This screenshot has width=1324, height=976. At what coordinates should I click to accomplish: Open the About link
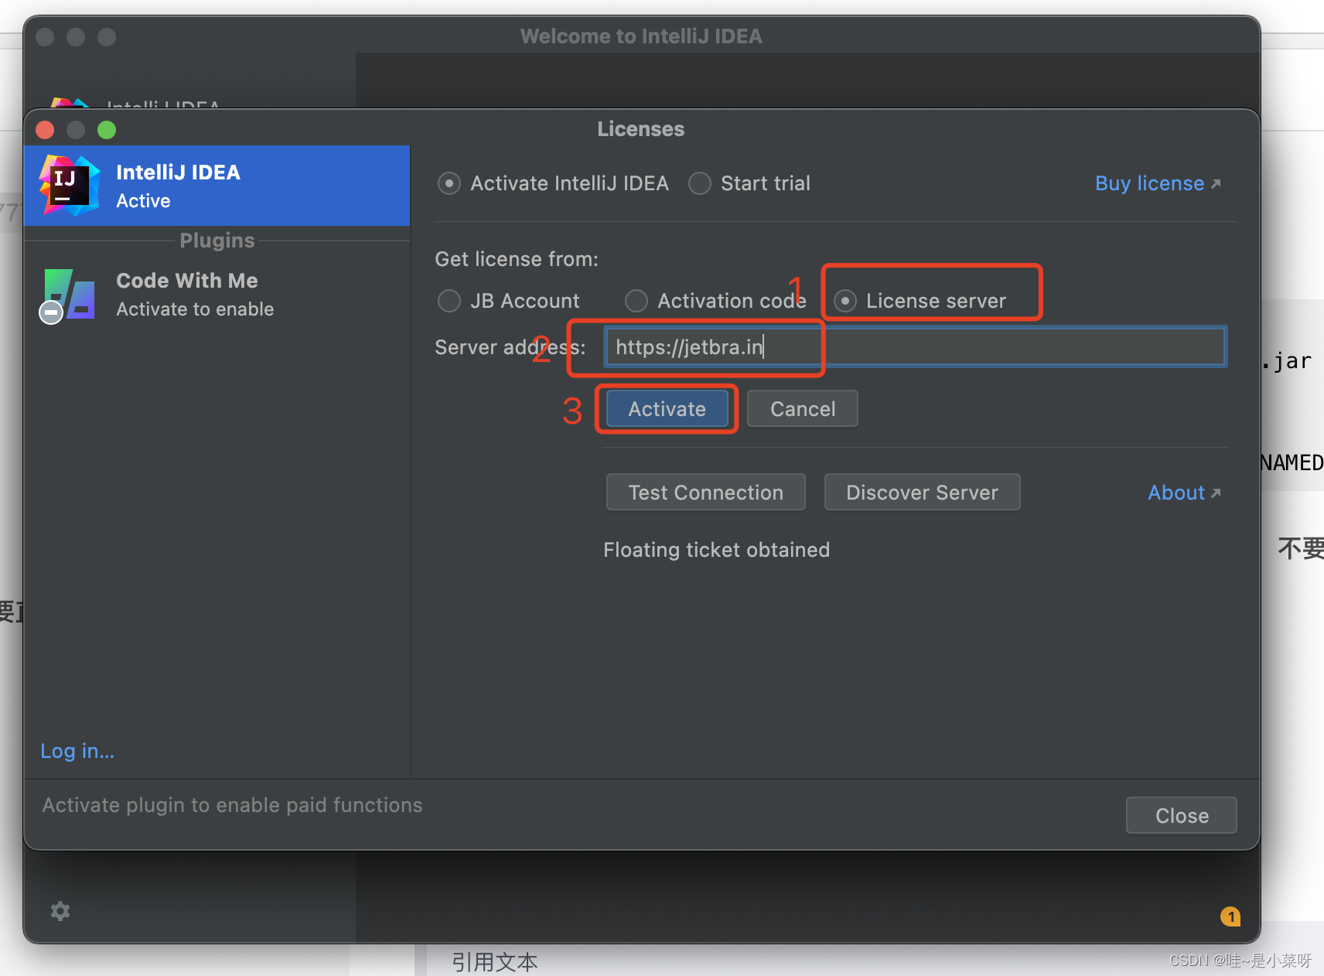click(x=1184, y=493)
